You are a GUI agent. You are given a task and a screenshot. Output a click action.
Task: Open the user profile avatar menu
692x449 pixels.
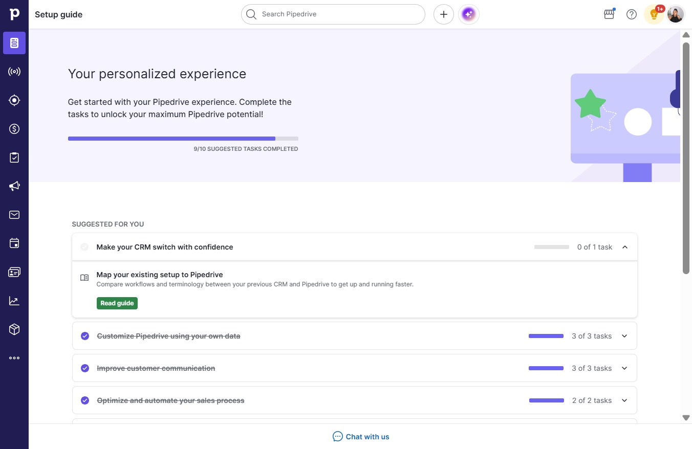coord(676,14)
